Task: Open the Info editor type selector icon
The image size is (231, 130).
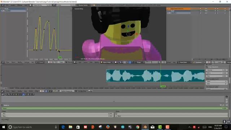Action: pyautogui.click(x=3, y=5)
